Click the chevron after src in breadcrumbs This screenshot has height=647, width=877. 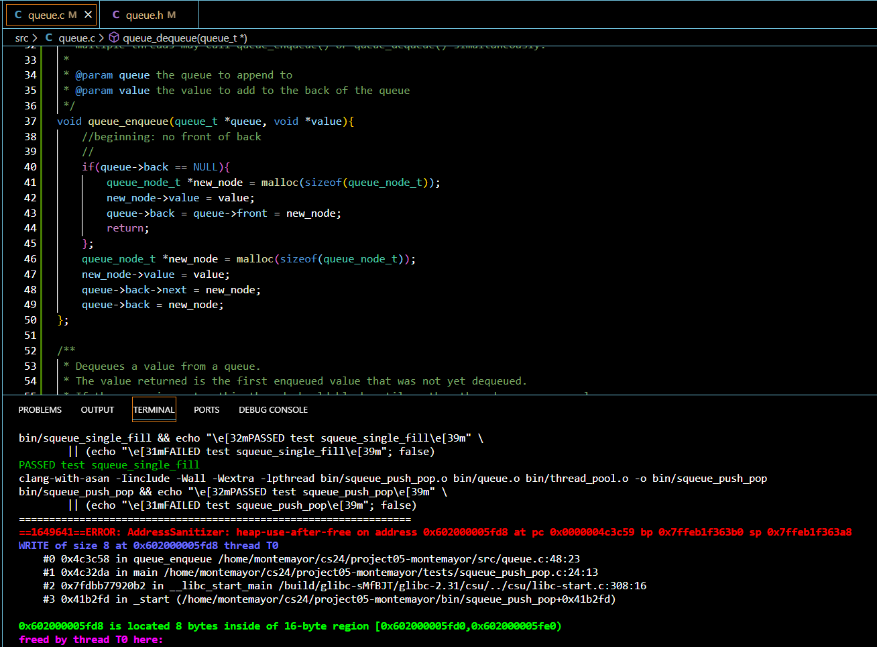point(35,38)
